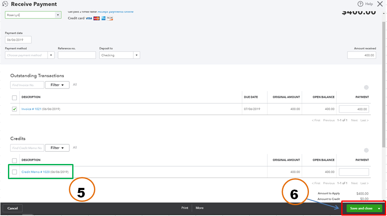This screenshot has width=387, height=216.
Task: Click the Visa card icon
Action: click(x=89, y=18)
